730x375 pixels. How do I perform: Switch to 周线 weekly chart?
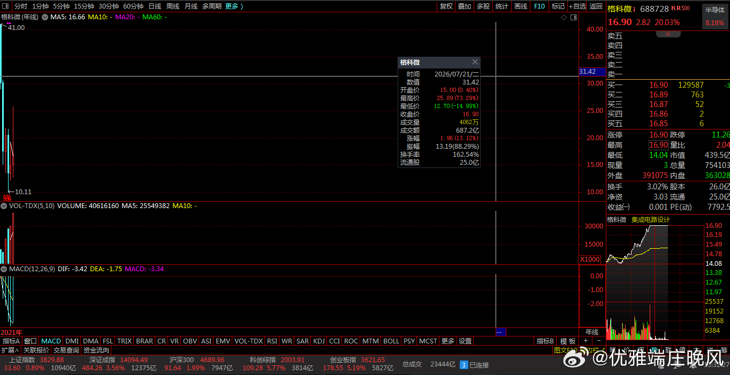pos(173,6)
